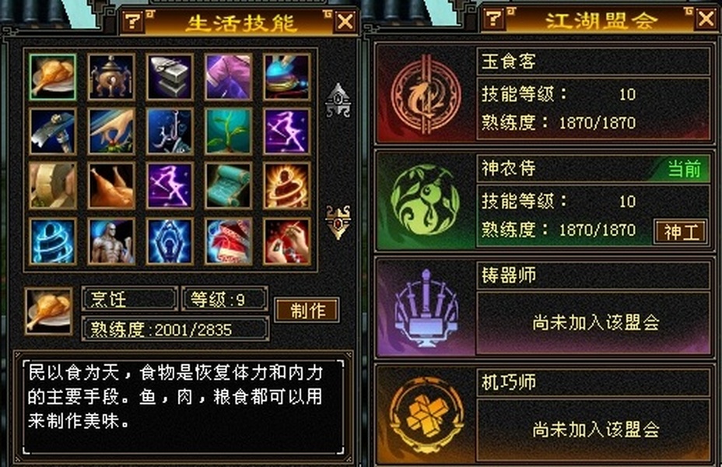The width and height of the screenshot is (722, 467).
Task: Select the 机巧师 guild emblem
Action: tap(426, 415)
